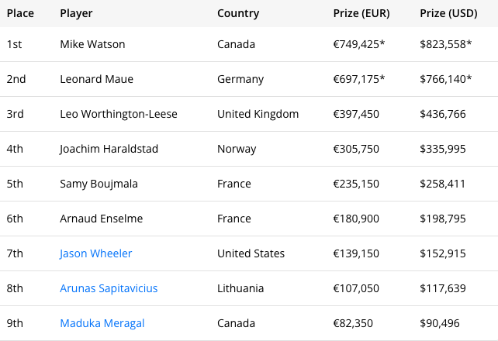This screenshot has height=341, width=498.
Task: Select the Mike Watson name cell
Action: 93,44
